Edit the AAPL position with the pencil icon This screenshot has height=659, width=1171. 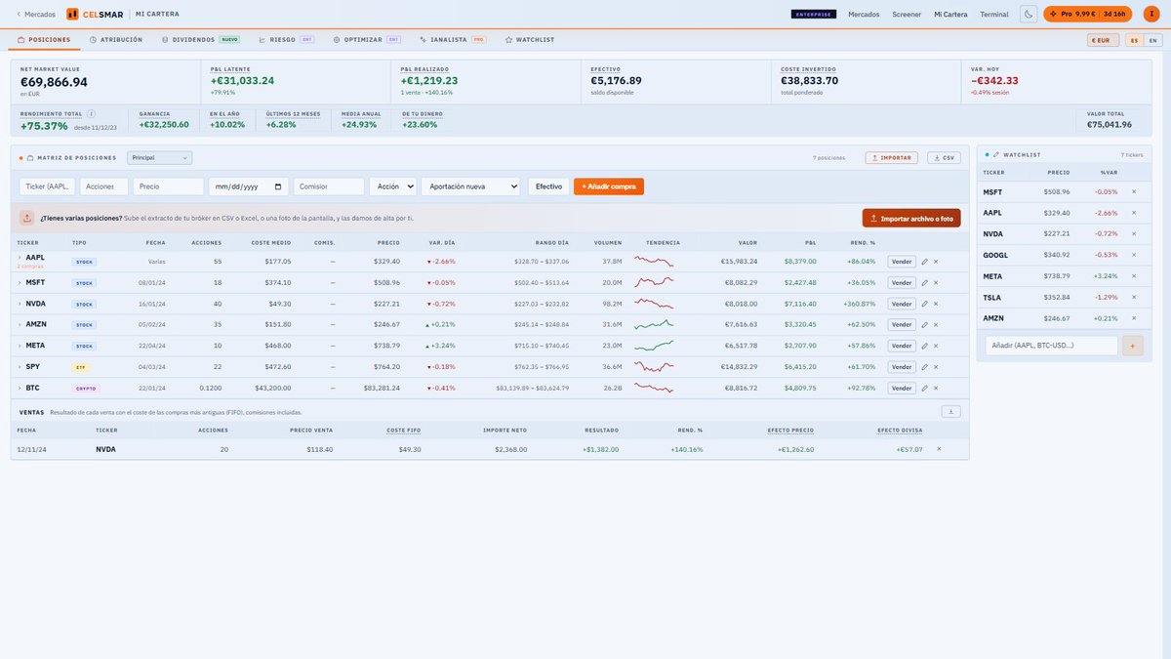(924, 262)
